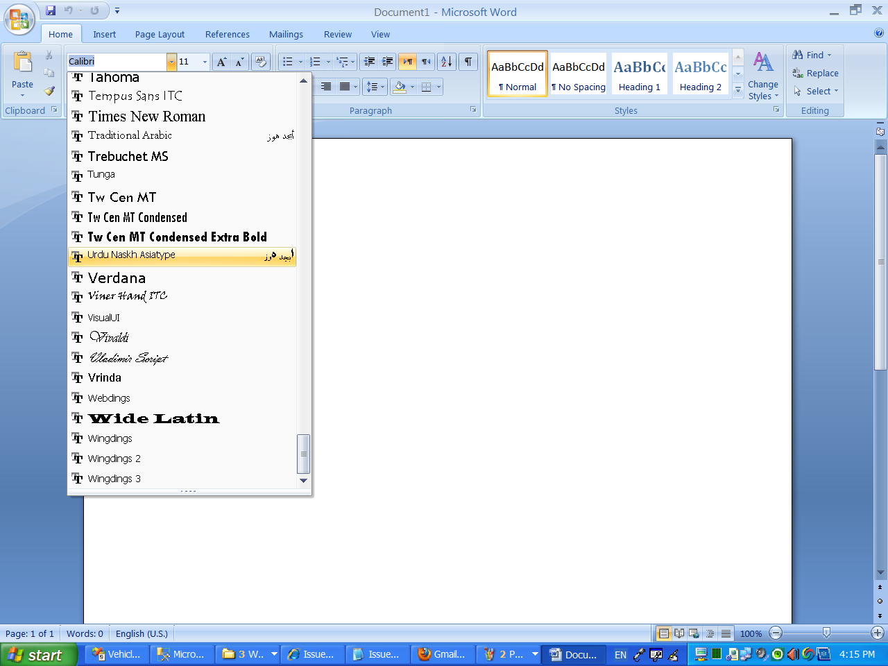Click the Sort A-Z icon
Viewport: 888px width, 666px height.
click(x=447, y=62)
